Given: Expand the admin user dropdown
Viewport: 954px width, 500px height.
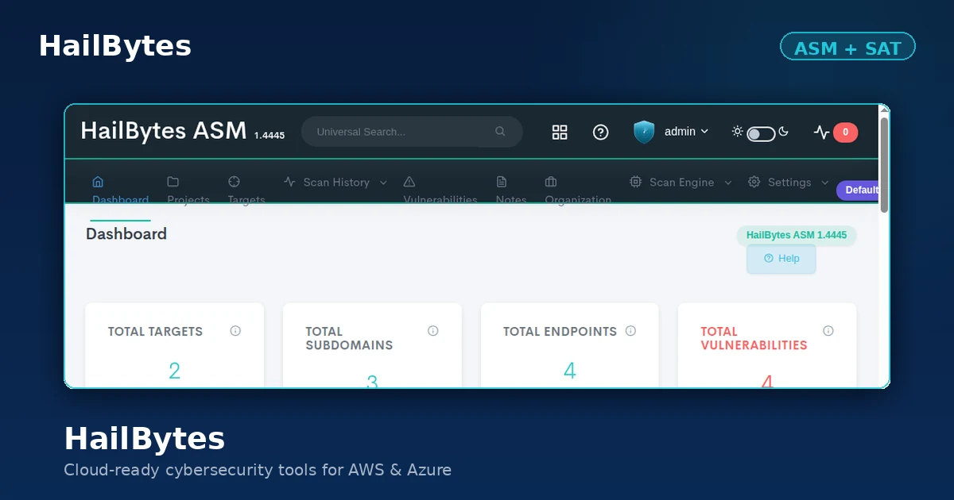Looking at the screenshot, I should coord(686,132).
